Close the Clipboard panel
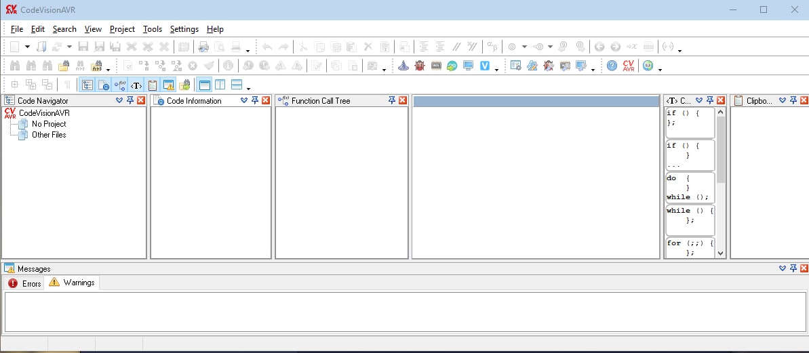 pyautogui.click(x=804, y=100)
